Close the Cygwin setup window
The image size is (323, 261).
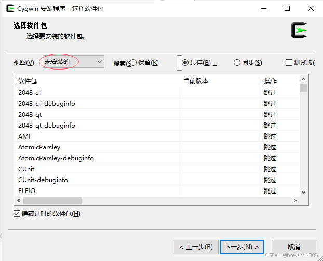coord(311,9)
